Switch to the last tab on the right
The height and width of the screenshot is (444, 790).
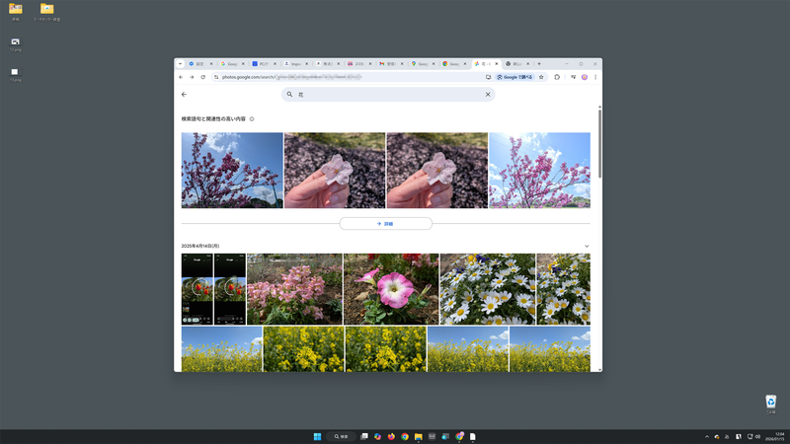[517, 64]
